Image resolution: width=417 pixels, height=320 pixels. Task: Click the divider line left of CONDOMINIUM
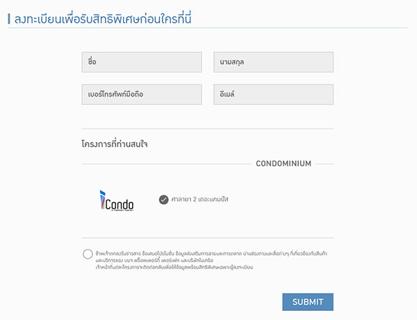(x=167, y=164)
